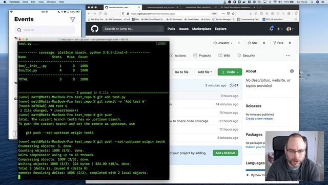Close the hammertoe/test_repo browser tab
This screenshot has height=185, width=328.
click(139, 7)
